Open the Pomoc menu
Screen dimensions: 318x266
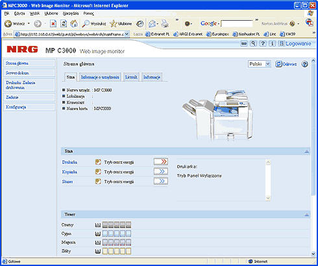point(89,14)
